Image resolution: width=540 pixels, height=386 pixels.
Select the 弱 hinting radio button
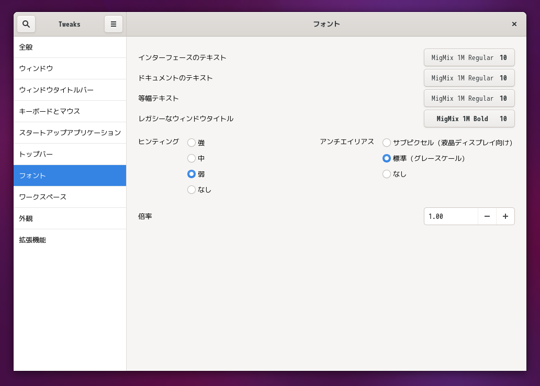pos(192,174)
